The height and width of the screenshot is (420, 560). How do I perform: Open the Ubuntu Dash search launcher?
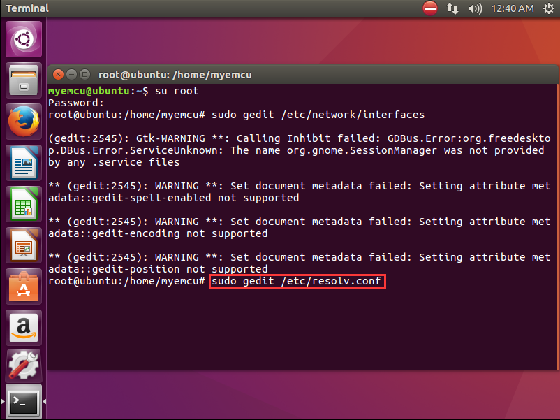tap(24, 39)
